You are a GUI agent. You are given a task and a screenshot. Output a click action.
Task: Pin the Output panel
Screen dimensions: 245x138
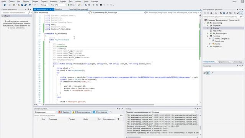pyautogui.click(x=198, y=108)
